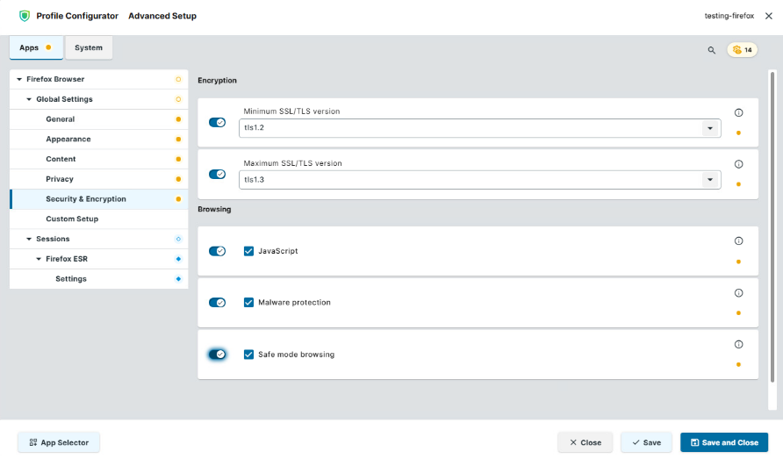Click status indicator beside Global Settings

(x=178, y=99)
